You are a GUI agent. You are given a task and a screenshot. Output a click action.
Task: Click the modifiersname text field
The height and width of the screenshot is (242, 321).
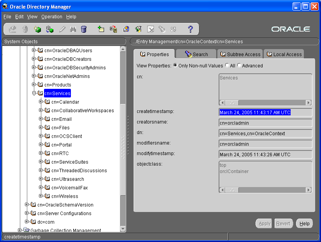coord(265,144)
